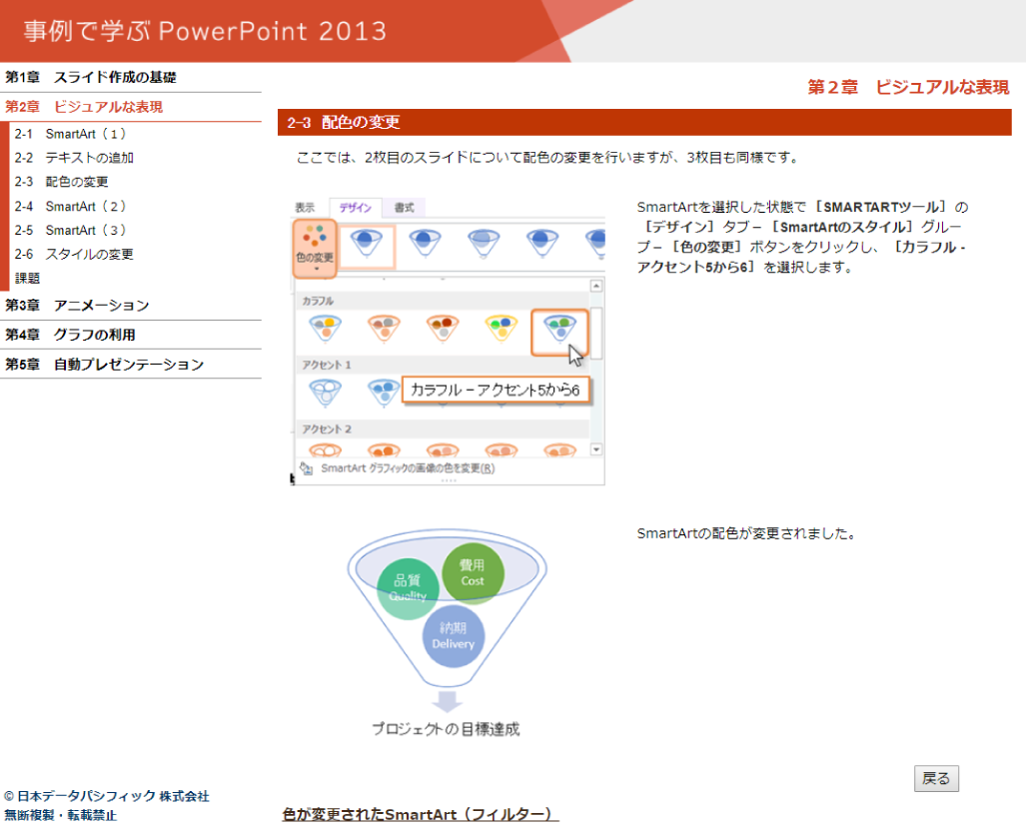
Task: Click the teal 品質 Quality circle
Action: pyautogui.click(x=409, y=588)
